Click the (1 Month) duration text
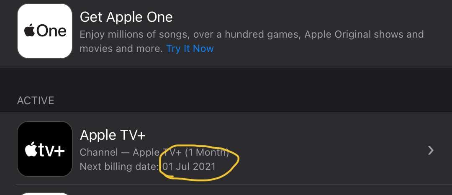 (207, 152)
